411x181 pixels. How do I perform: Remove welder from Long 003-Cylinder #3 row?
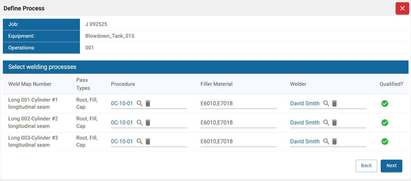click(334, 141)
